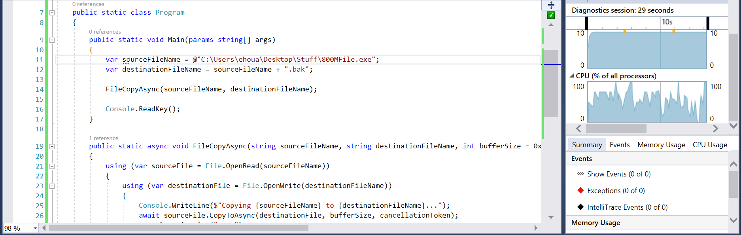Collapse FileCopyAsync method outline at line 19

(52, 146)
